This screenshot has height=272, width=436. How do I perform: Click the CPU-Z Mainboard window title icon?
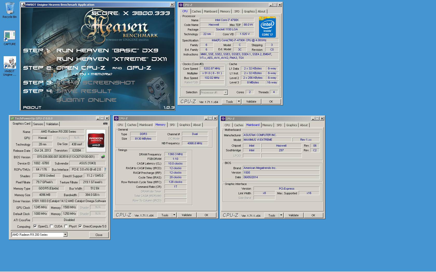click(x=223, y=119)
